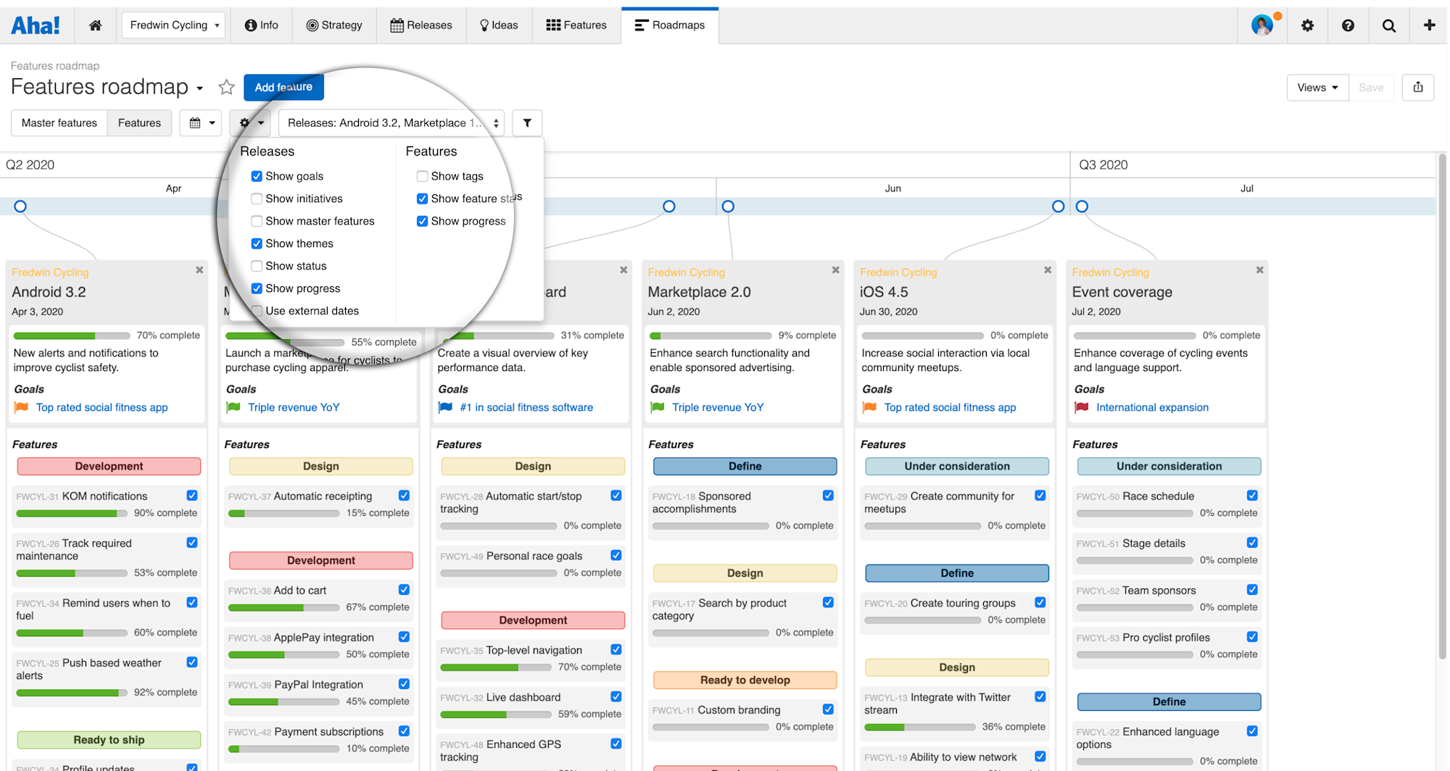Uncheck the Show themes option
Viewport: 1450px width, 771px height.
[257, 243]
